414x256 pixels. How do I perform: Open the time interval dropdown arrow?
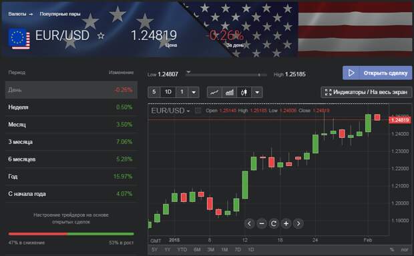194,92
